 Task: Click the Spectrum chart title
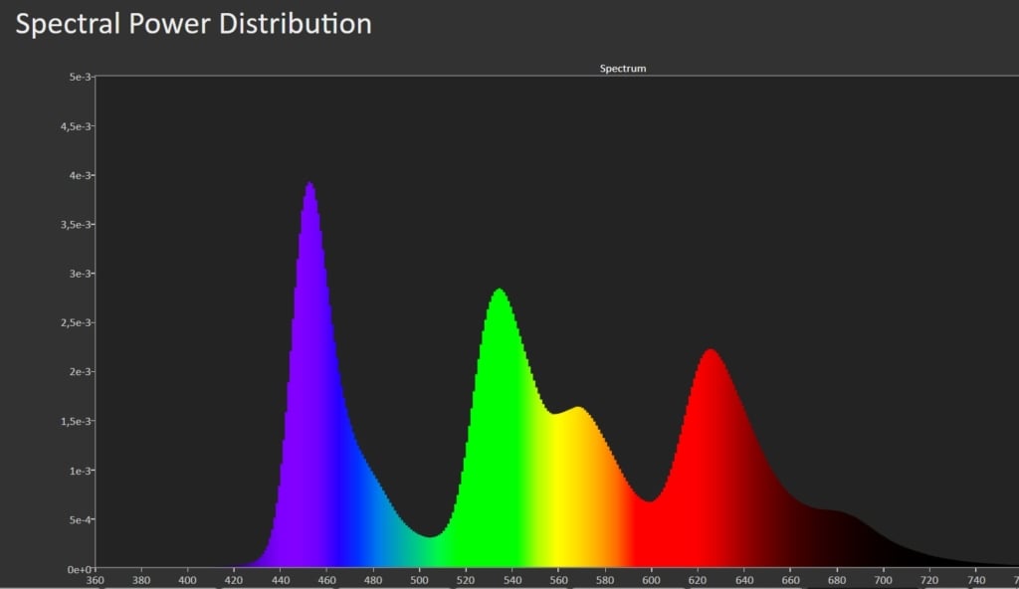[x=623, y=69]
